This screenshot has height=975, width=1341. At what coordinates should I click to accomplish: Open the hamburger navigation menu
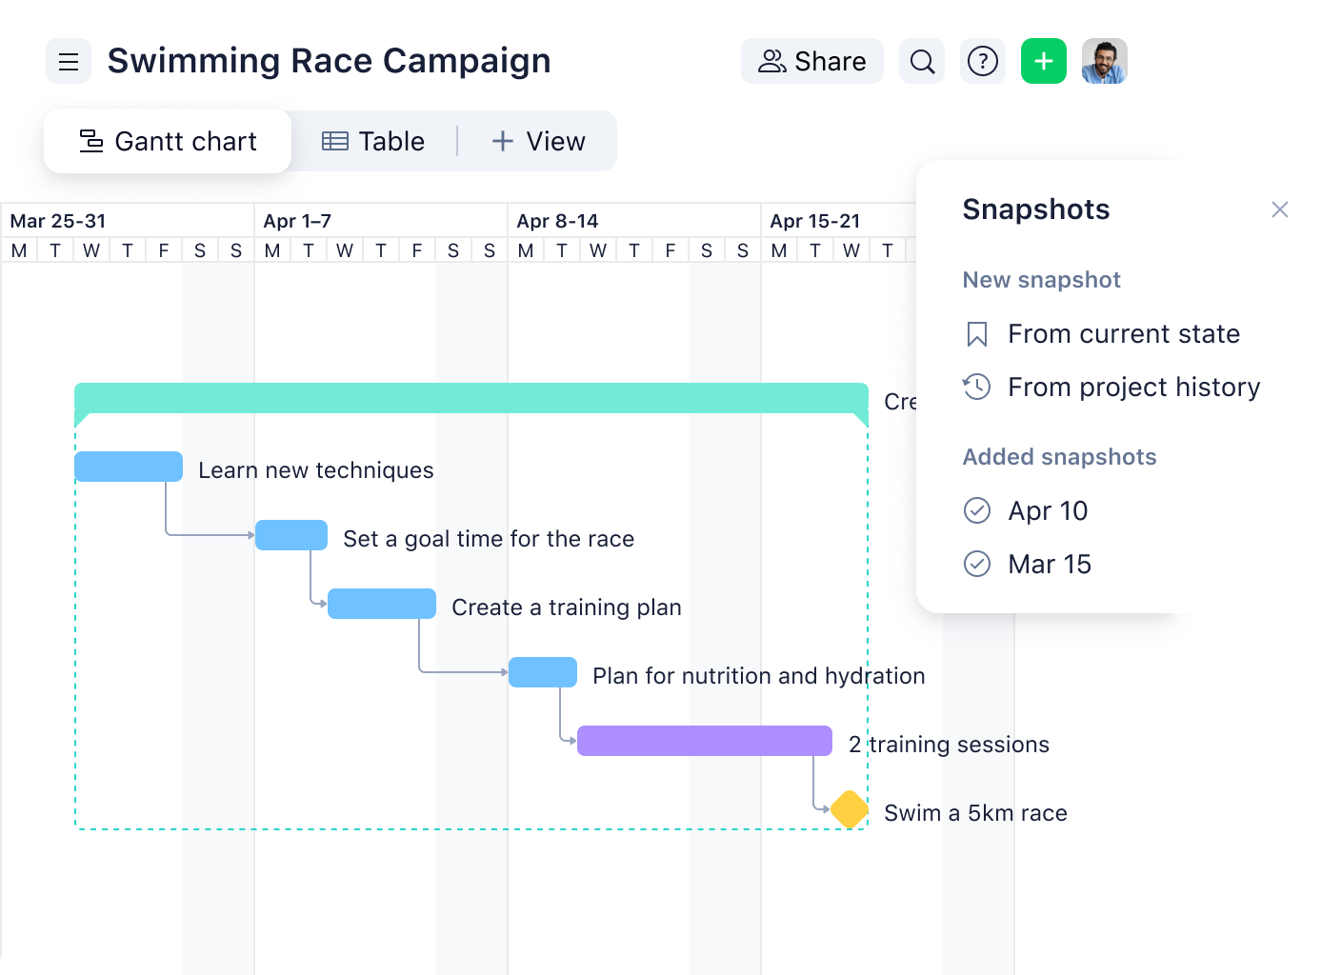coord(68,61)
